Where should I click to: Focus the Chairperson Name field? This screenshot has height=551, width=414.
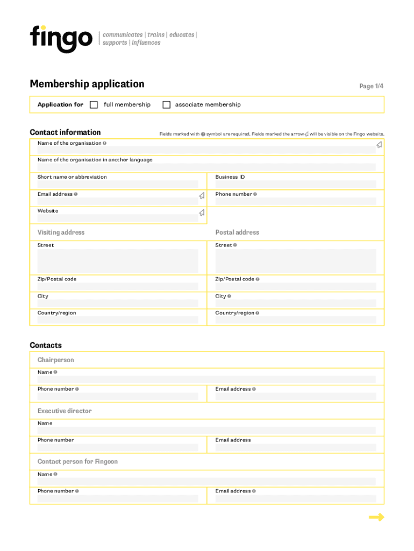[206, 379]
